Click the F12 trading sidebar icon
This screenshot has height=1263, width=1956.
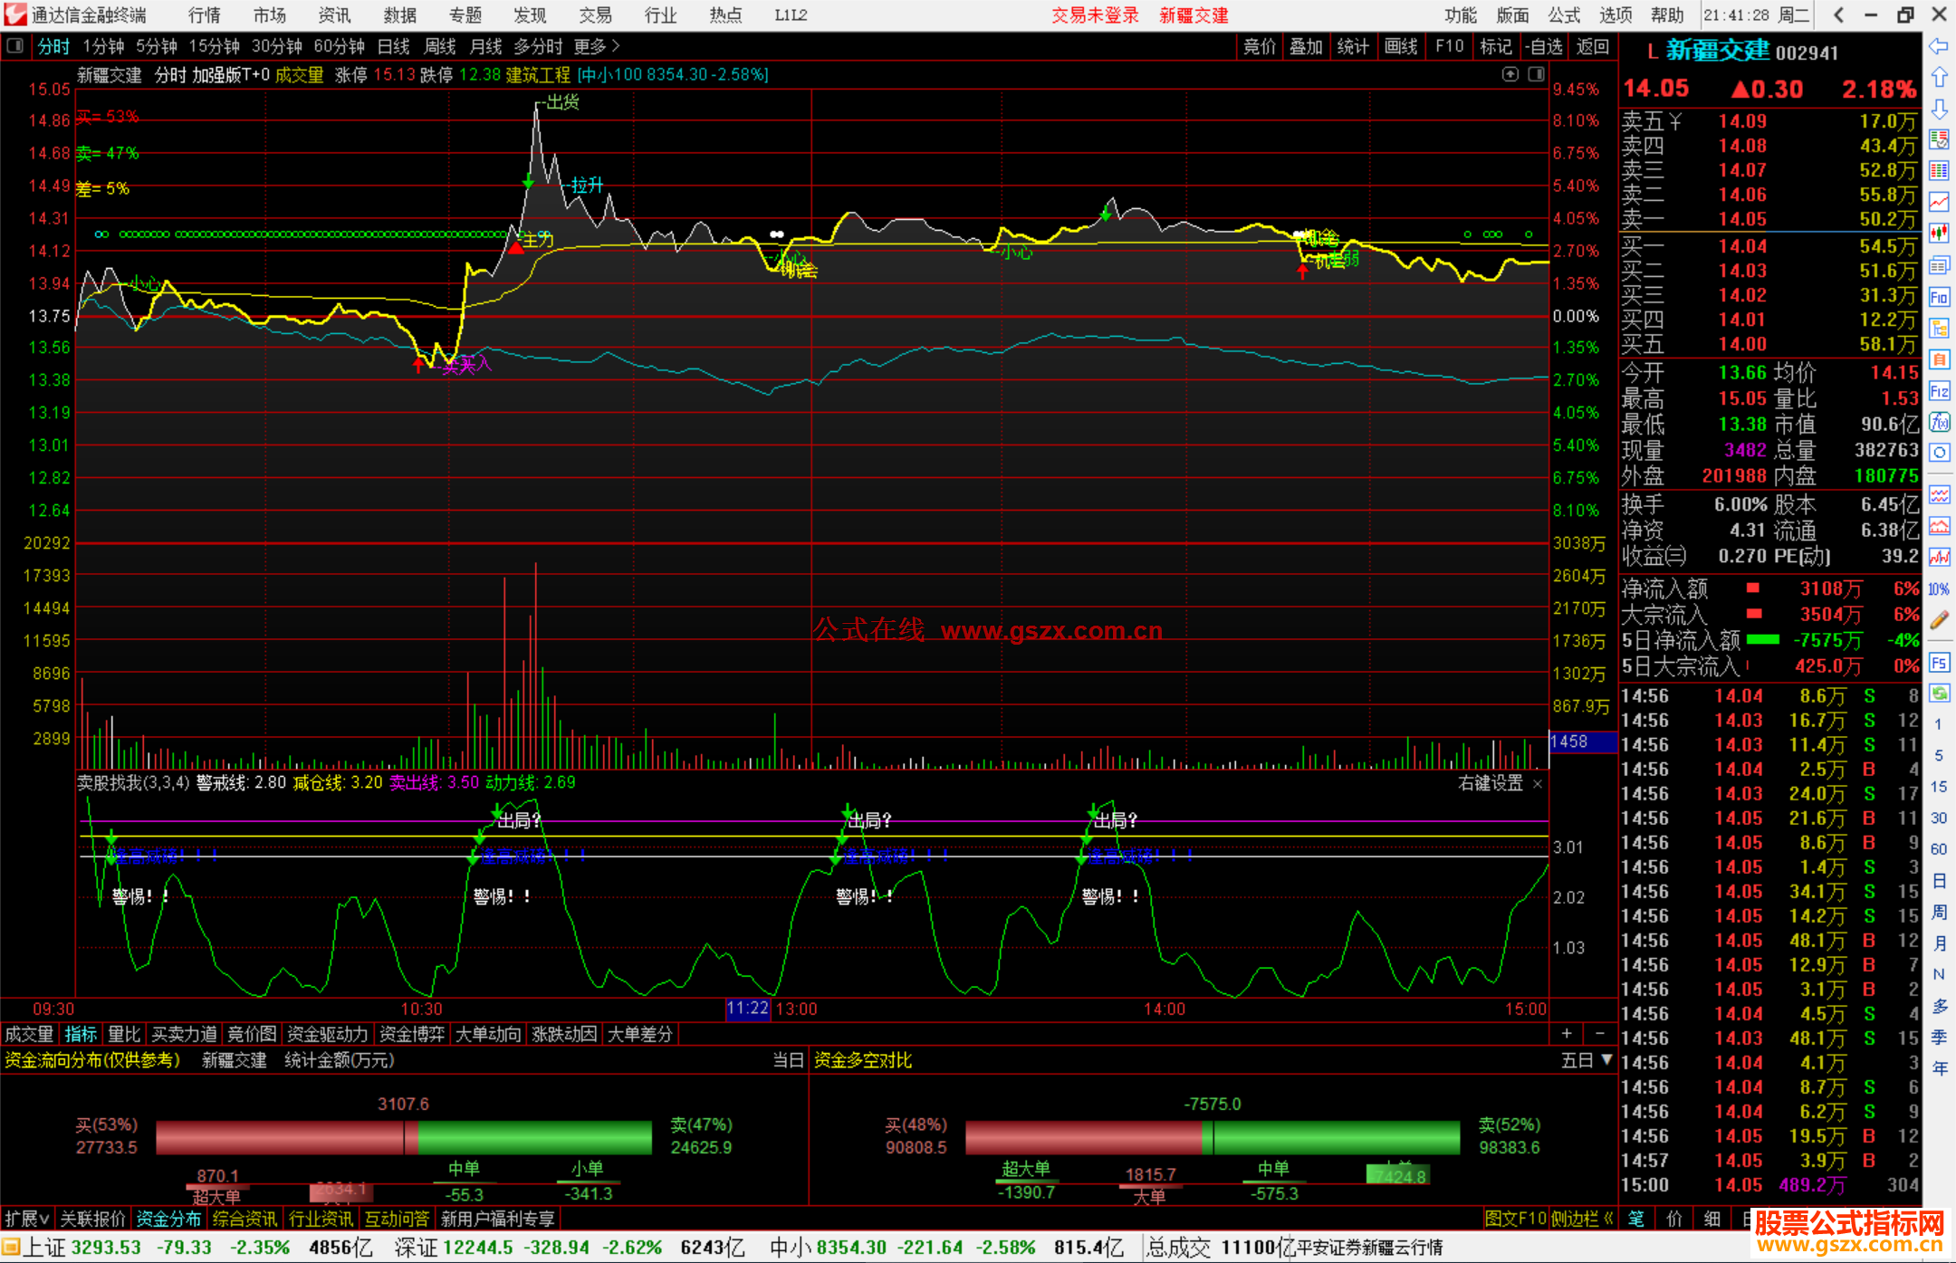pyautogui.click(x=1939, y=391)
